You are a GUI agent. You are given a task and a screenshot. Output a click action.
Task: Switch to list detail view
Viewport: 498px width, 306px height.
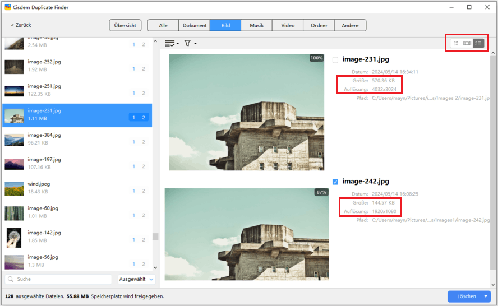coord(478,43)
